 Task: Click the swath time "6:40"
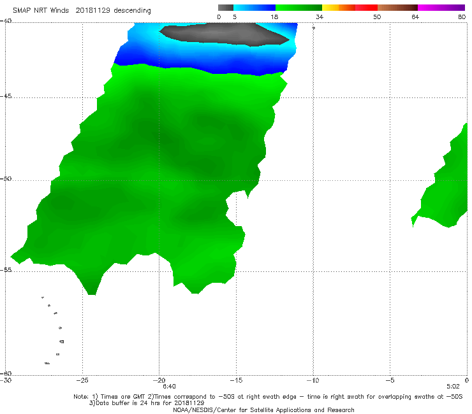click(169, 387)
